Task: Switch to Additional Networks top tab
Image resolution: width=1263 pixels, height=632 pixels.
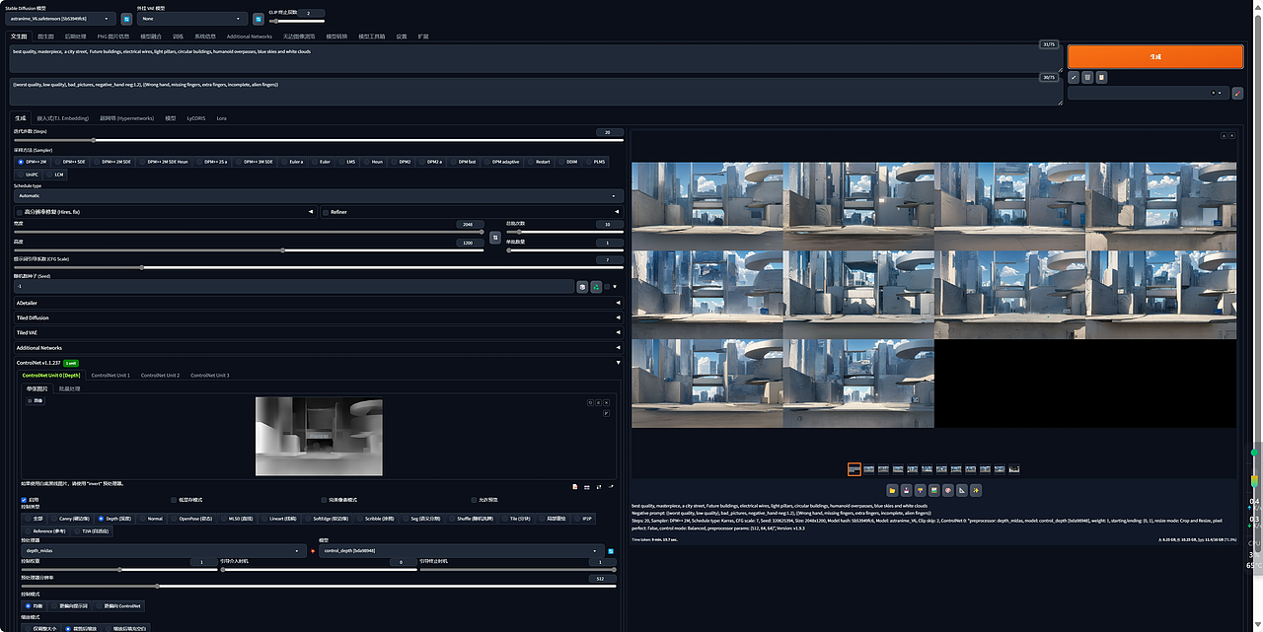Action: (250, 35)
